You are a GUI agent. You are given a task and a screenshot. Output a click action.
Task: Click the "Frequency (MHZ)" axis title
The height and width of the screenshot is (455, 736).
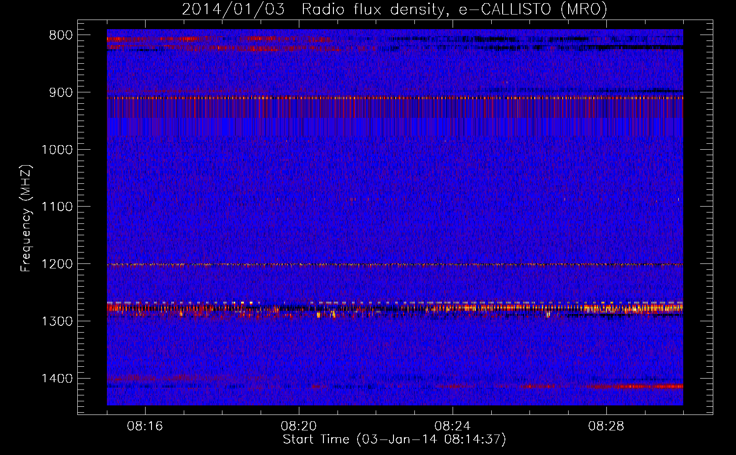pyautogui.click(x=26, y=218)
